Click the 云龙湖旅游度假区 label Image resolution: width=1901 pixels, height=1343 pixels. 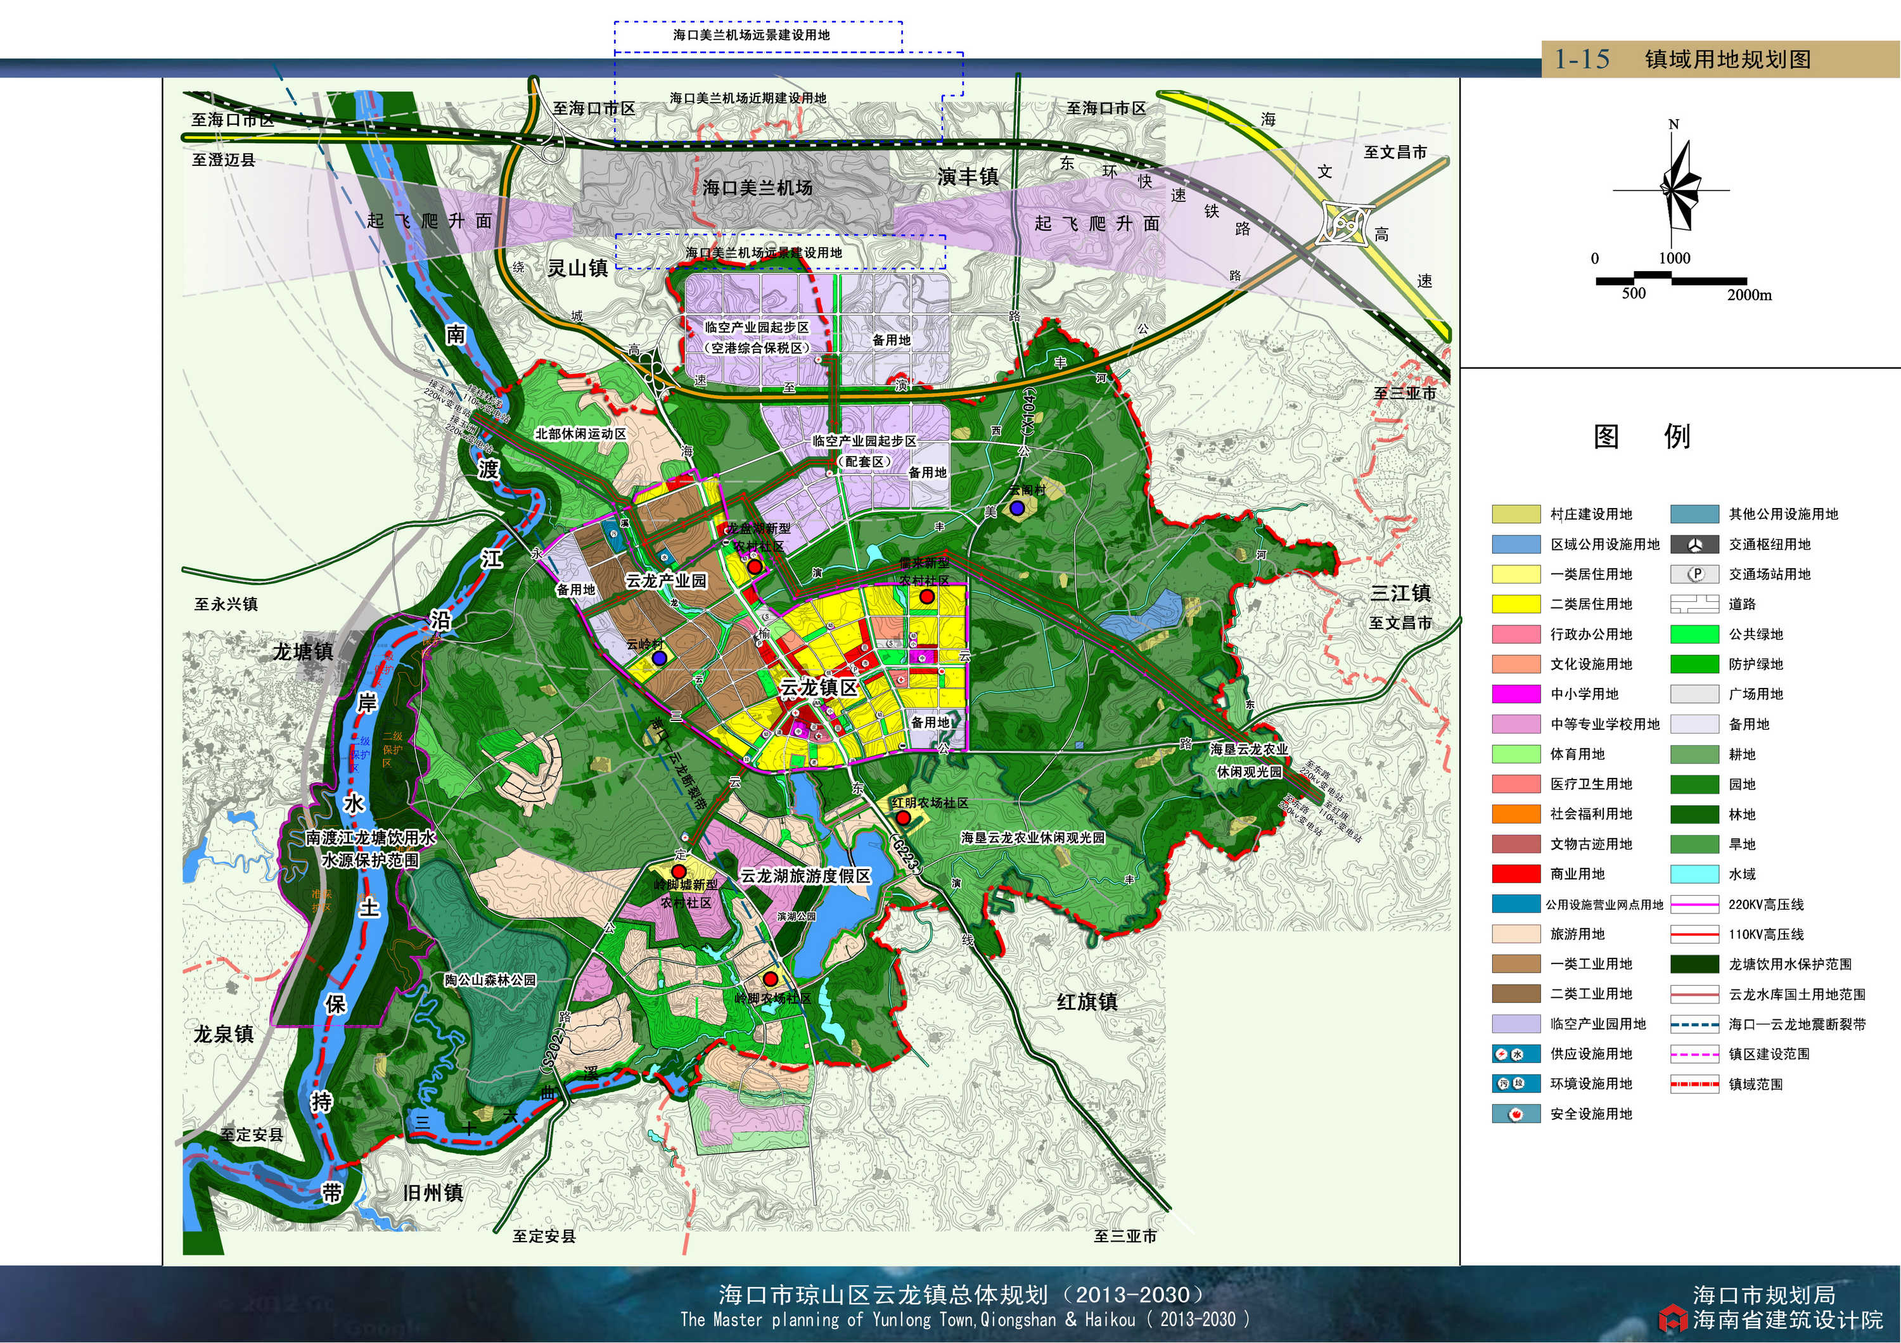click(x=805, y=875)
